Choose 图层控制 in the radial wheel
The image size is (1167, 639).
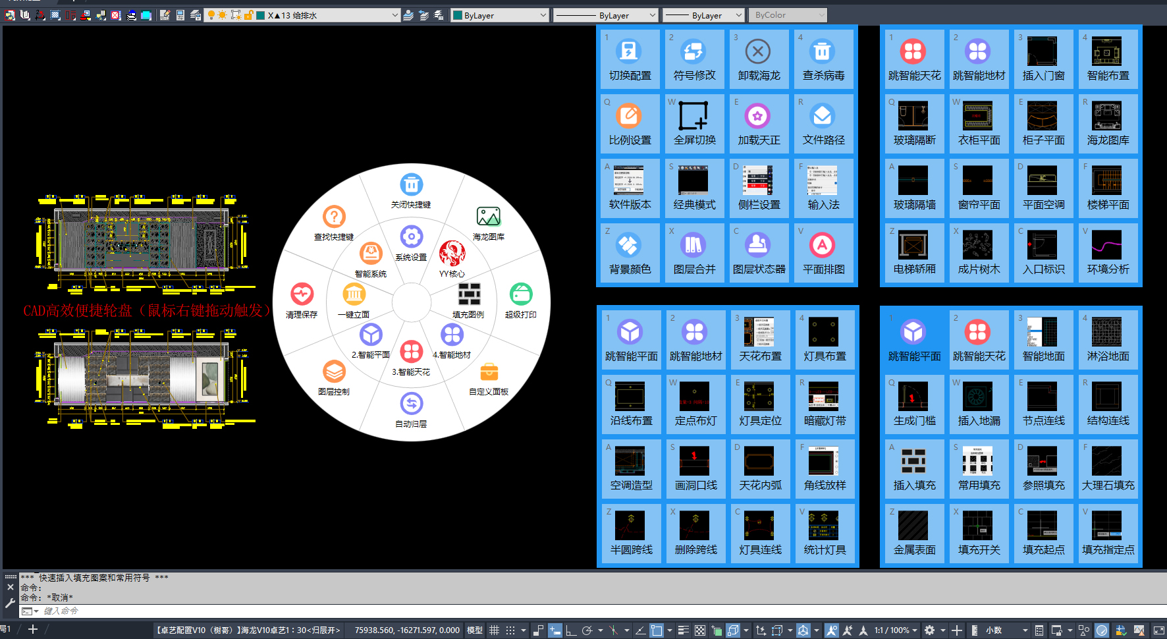pyautogui.click(x=334, y=377)
